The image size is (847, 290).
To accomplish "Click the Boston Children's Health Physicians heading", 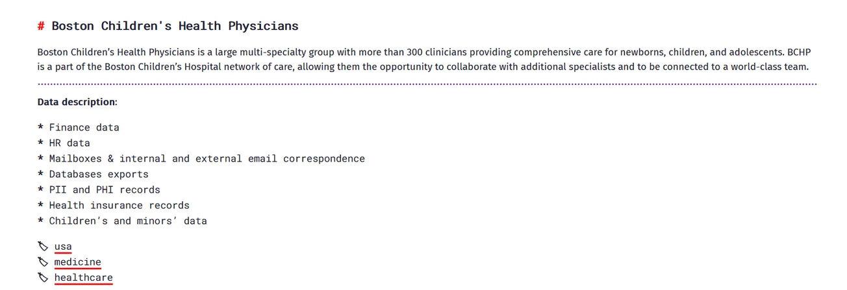I will [x=175, y=27].
